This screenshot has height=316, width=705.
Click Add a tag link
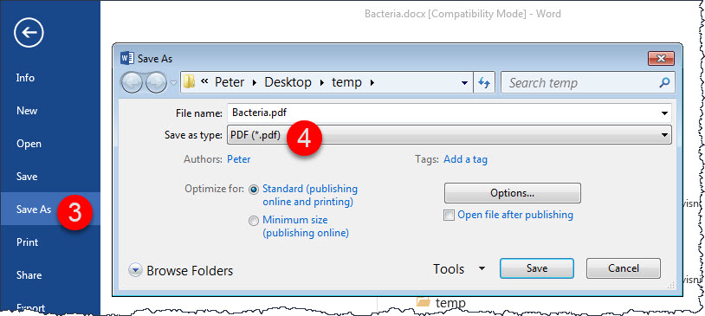click(465, 159)
